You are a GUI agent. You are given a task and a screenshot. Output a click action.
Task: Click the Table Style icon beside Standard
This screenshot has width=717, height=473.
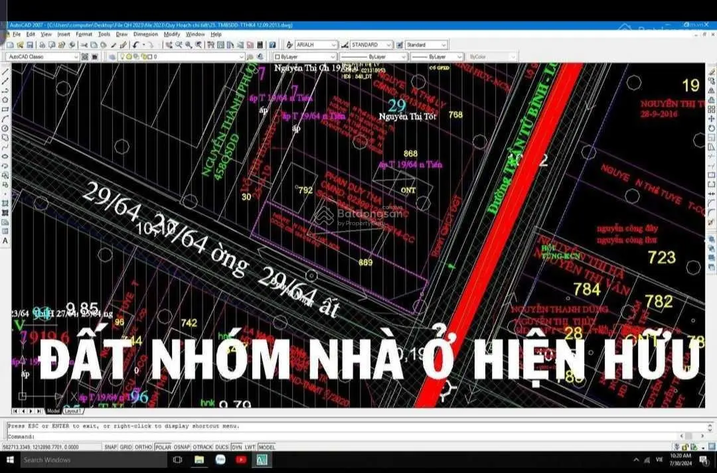tap(400, 45)
